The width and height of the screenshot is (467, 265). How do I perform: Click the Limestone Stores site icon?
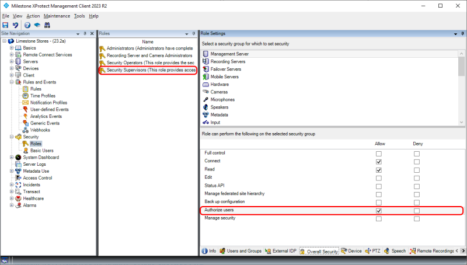coord(11,41)
